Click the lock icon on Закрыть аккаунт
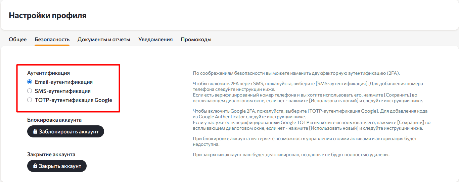This screenshot has height=182, width=459. click(35, 166)
